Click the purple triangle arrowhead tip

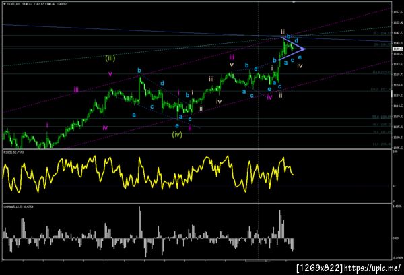(304, 49)
